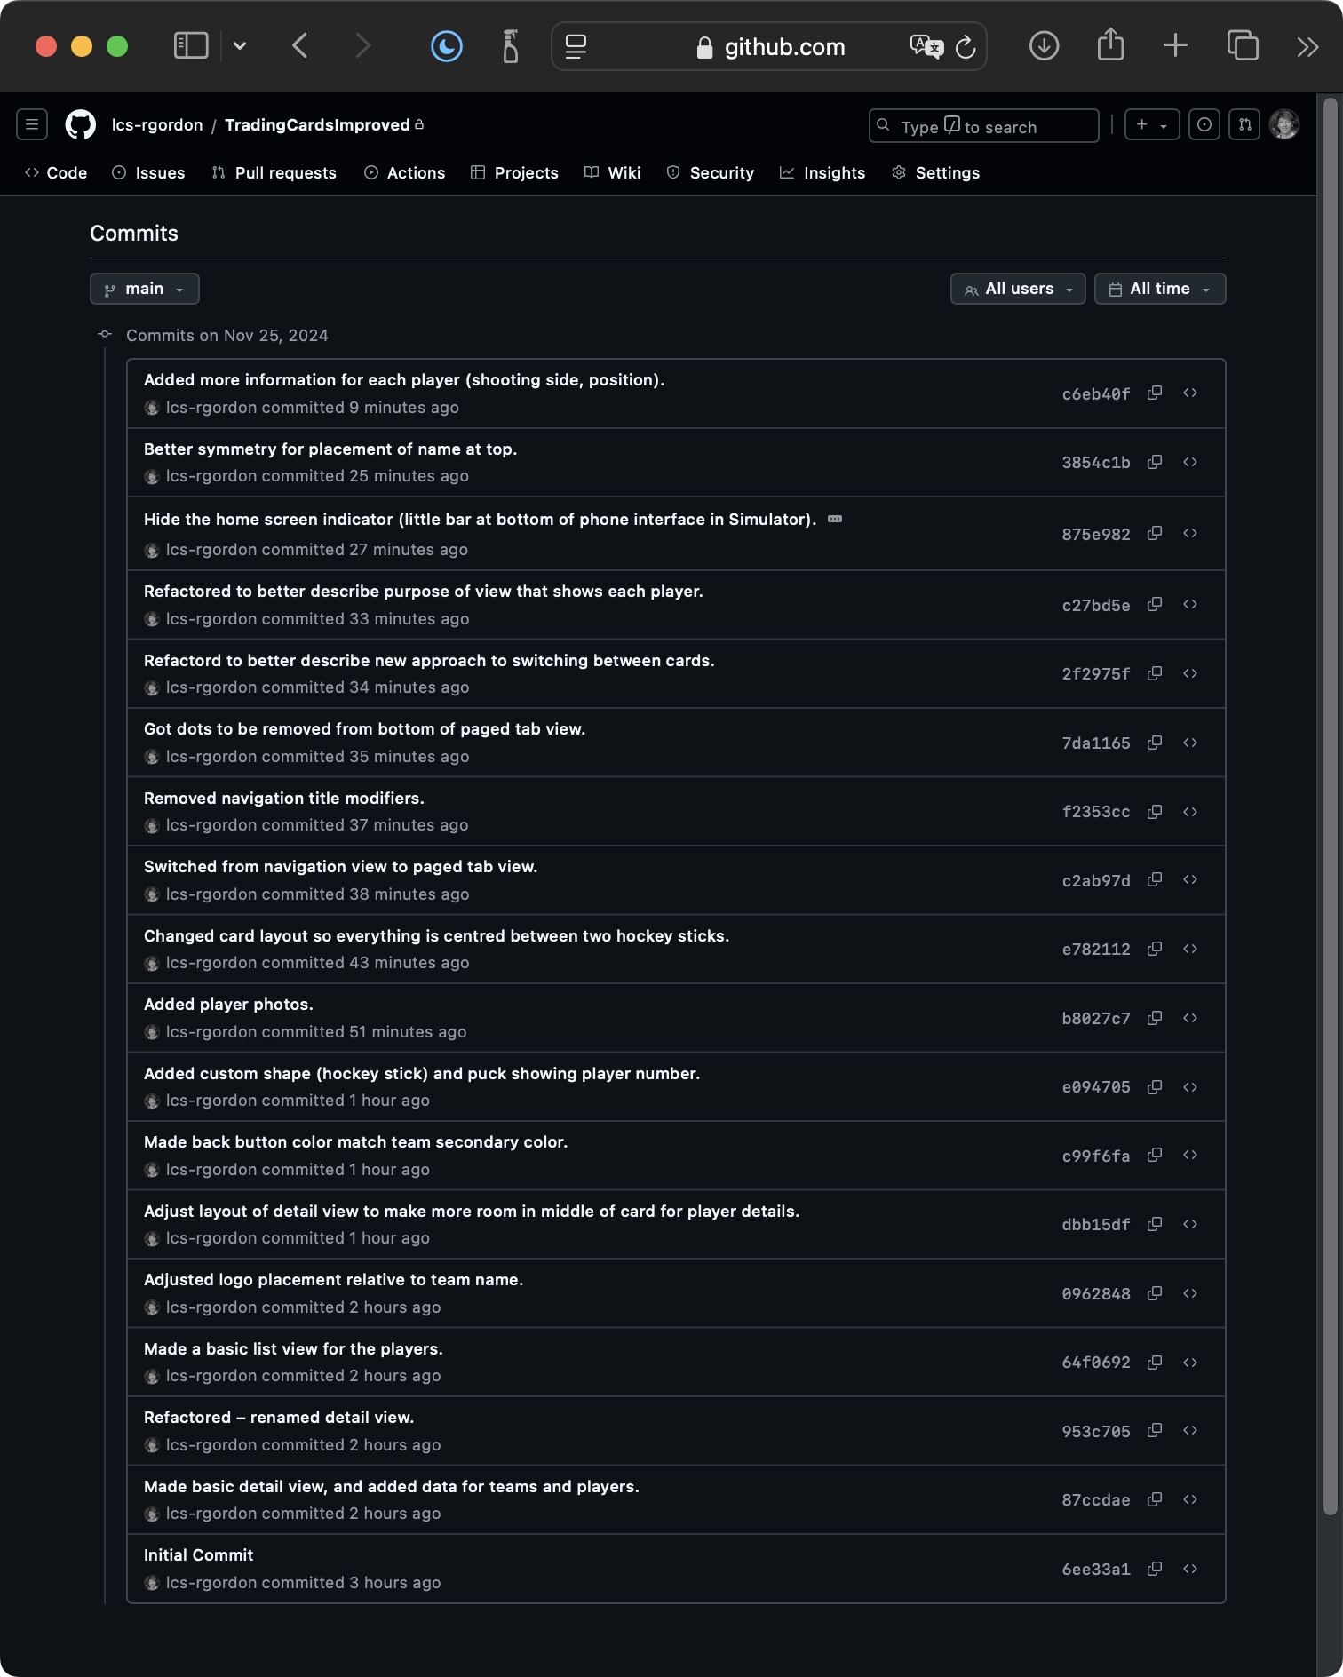Open the All users filter dropdown
Image resolution: width=1343 pixels, height=1677 pixels.
click(1018, 289)
